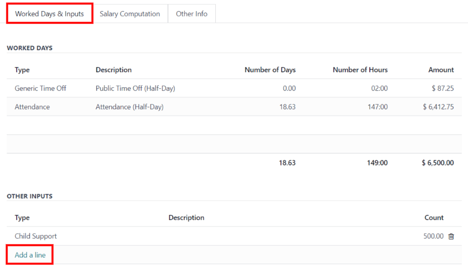Edit the 500.00 count value
The image size is (468, 270).
[x=433, y=236]
